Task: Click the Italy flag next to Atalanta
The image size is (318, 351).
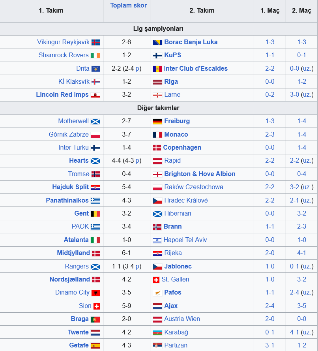Action: pyautogui.click(x=95, y=240)
